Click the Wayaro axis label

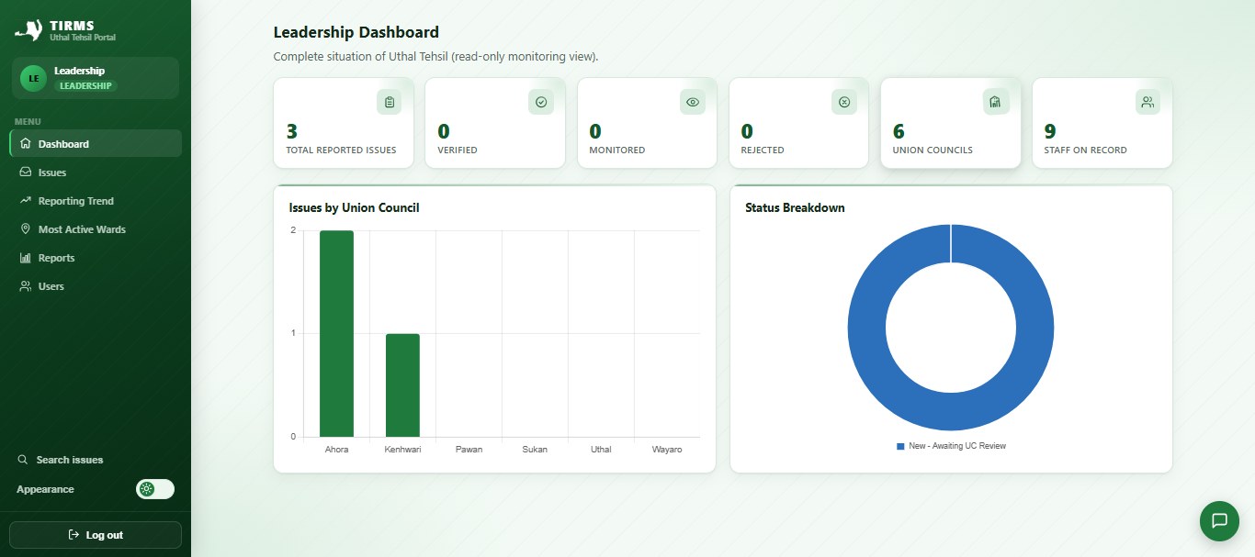pyautogui.click(x=667, y=450)
